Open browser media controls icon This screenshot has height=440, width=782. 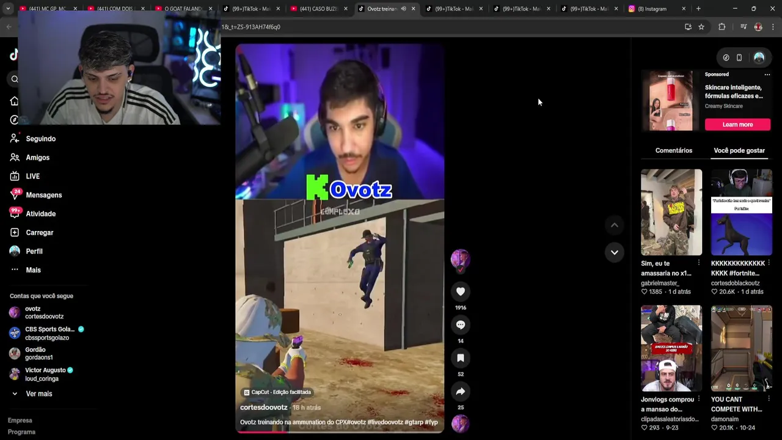tap(744, 27)
